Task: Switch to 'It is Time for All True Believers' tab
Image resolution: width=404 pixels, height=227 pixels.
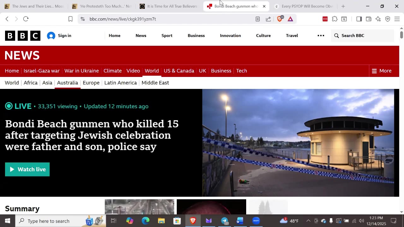Action: click(x=169, y=6)
